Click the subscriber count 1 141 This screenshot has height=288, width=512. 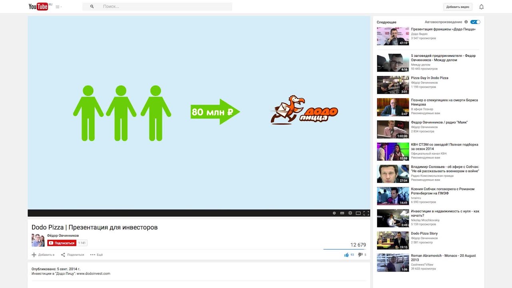tap(82, 243)
